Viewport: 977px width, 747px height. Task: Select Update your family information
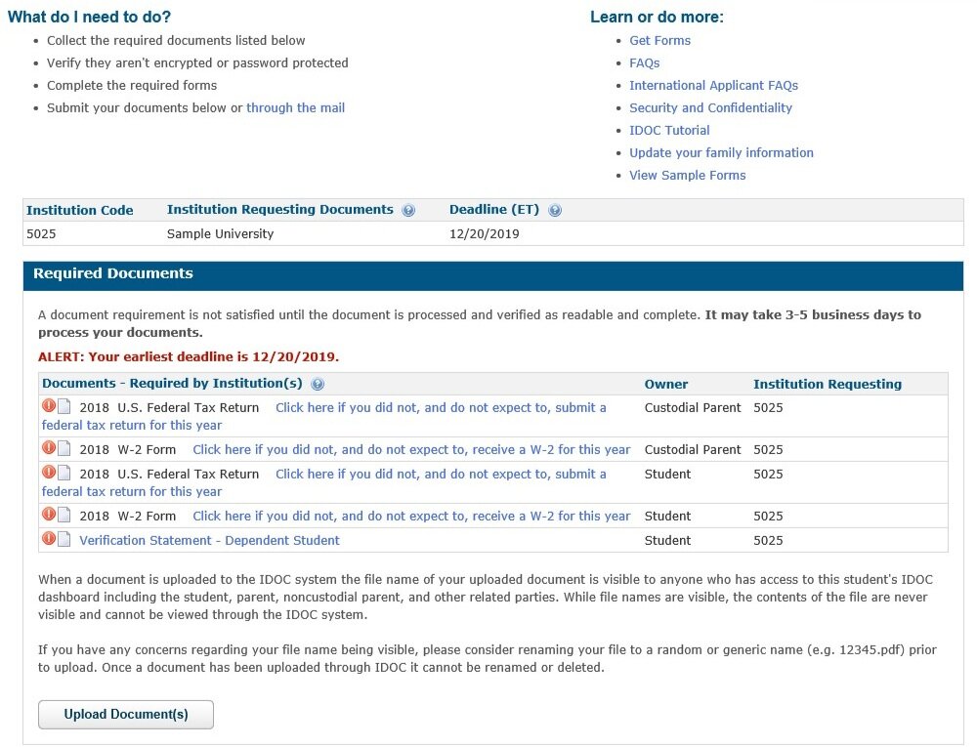(x=721, y=152)
